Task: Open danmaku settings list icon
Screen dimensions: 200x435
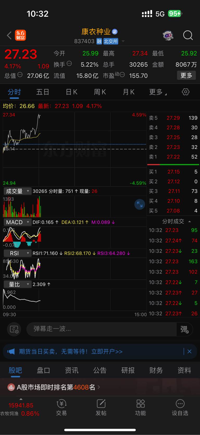Action: [x=14, y=329]
